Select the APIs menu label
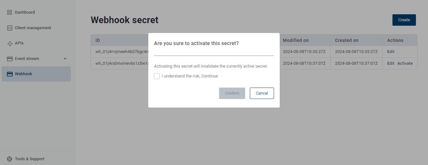Viewport: 428px width, 165px height. click(x=19, y=43)
